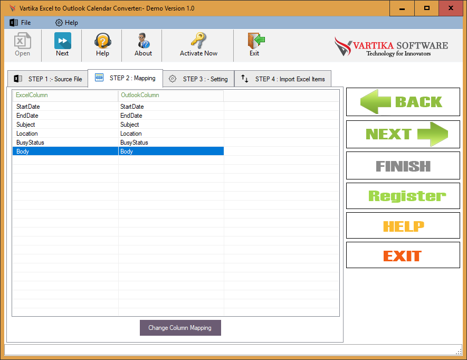This screenshot has height=360, width=467.
Task: Maximize the converter window
Action: (x=426, y=8)
